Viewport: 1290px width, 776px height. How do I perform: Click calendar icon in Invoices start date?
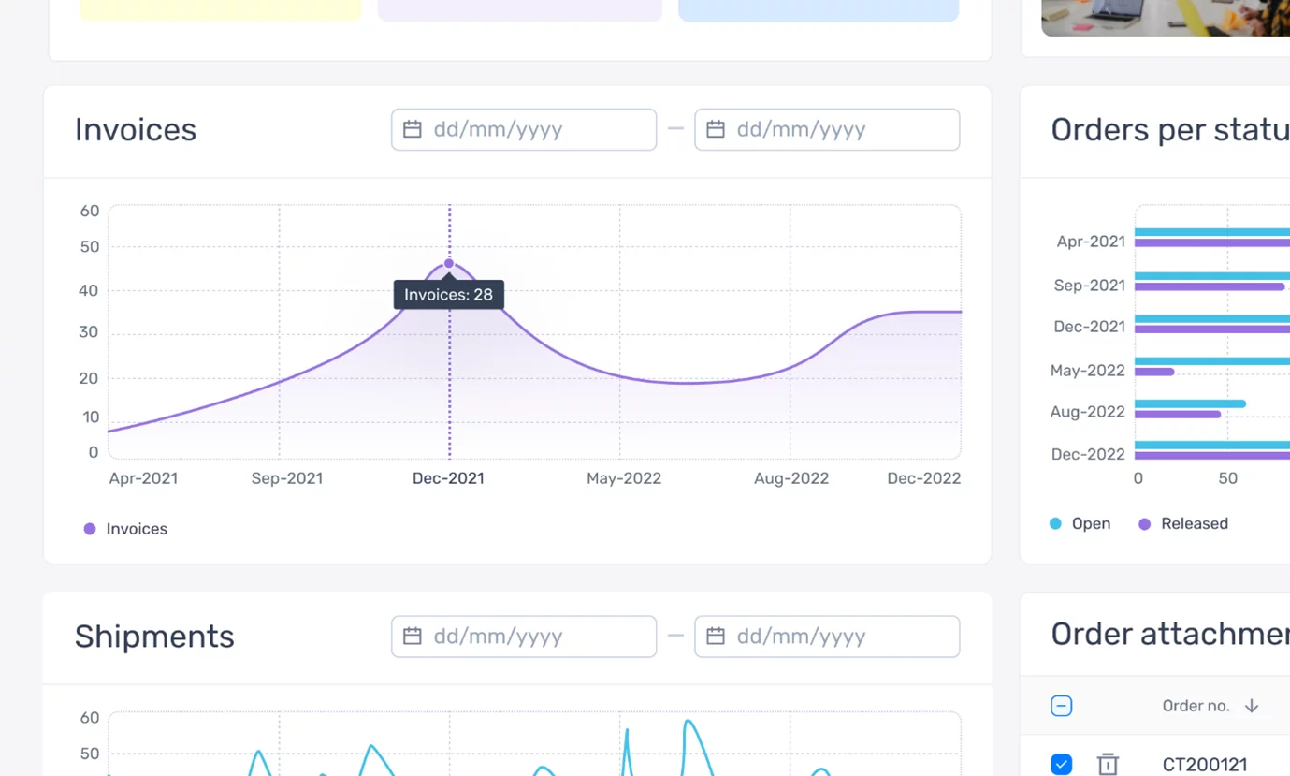(x=412, y=129)
